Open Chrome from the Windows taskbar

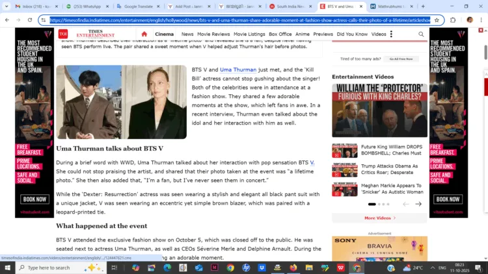click(x=230, y=268)
